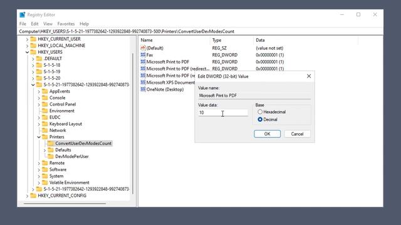The width and height of the screenshot is (401, 225).
Task: Expand the HKEY_LOCAL_MACHINE node
Action: 27,46
